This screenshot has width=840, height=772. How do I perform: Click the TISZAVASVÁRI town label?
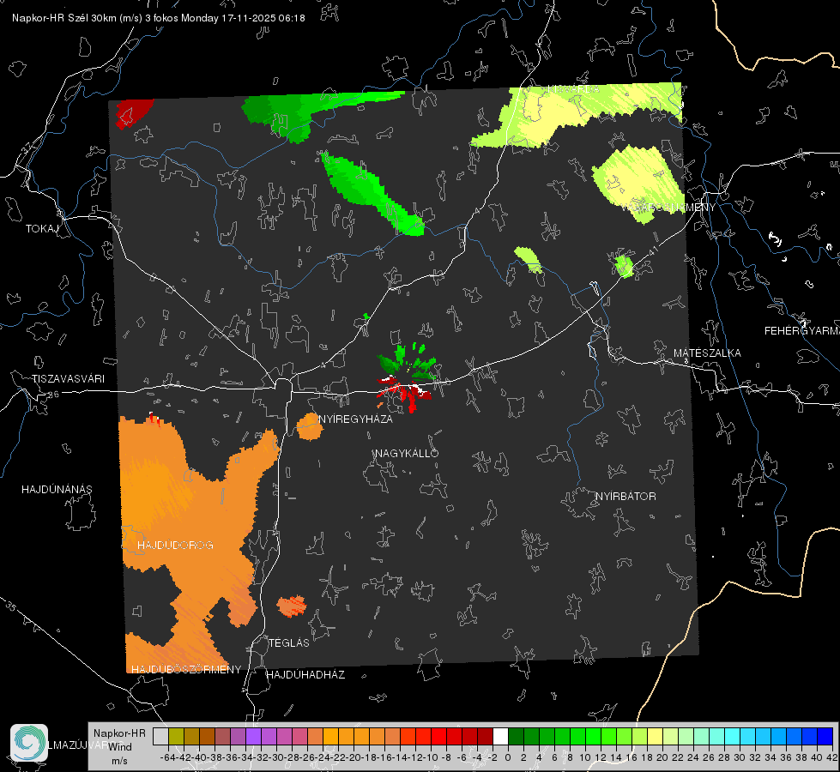[68, 379]
